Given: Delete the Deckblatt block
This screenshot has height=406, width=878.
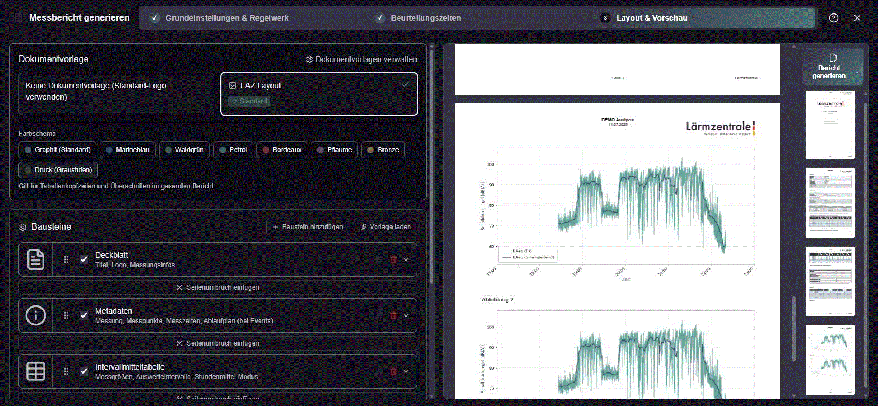Looking at the screenshot, I should (x=394, y=259).
